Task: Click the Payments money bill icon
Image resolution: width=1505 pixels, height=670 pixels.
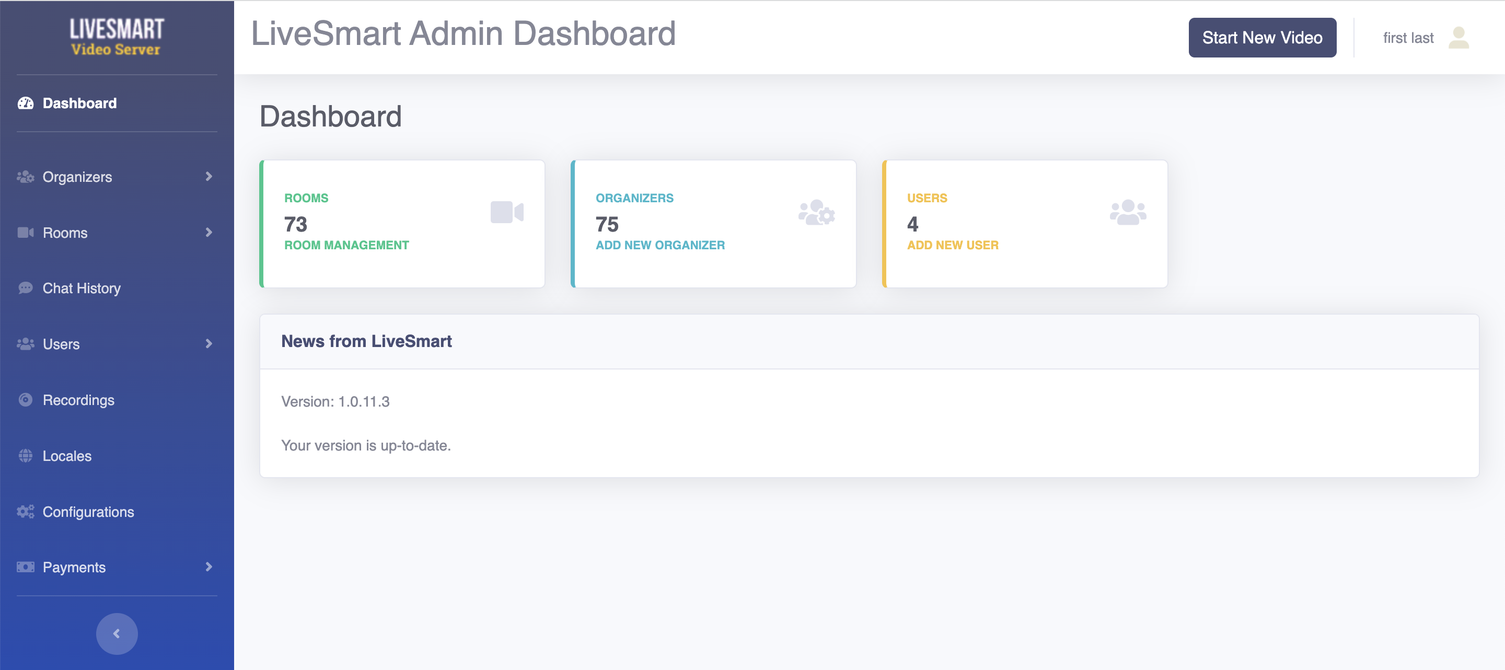Action: pos(25,567)
